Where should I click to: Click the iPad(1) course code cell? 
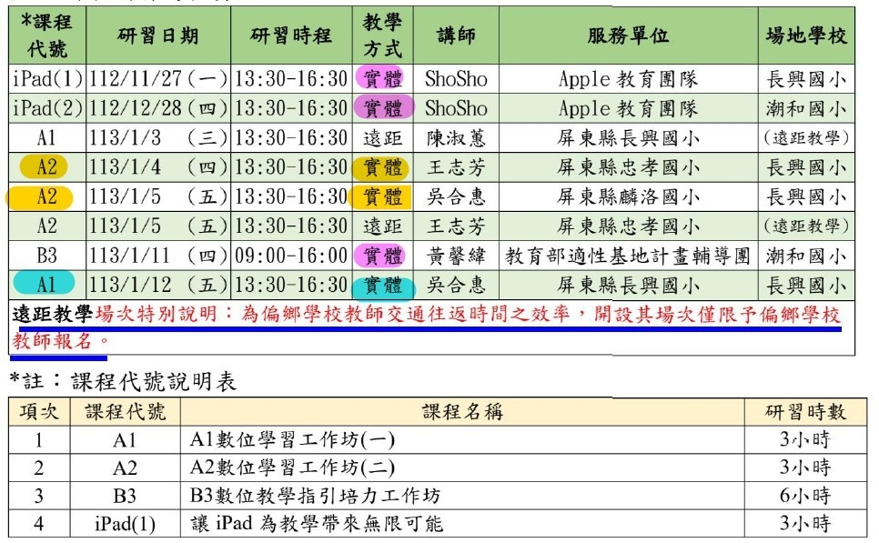click(x=47, y=79)
